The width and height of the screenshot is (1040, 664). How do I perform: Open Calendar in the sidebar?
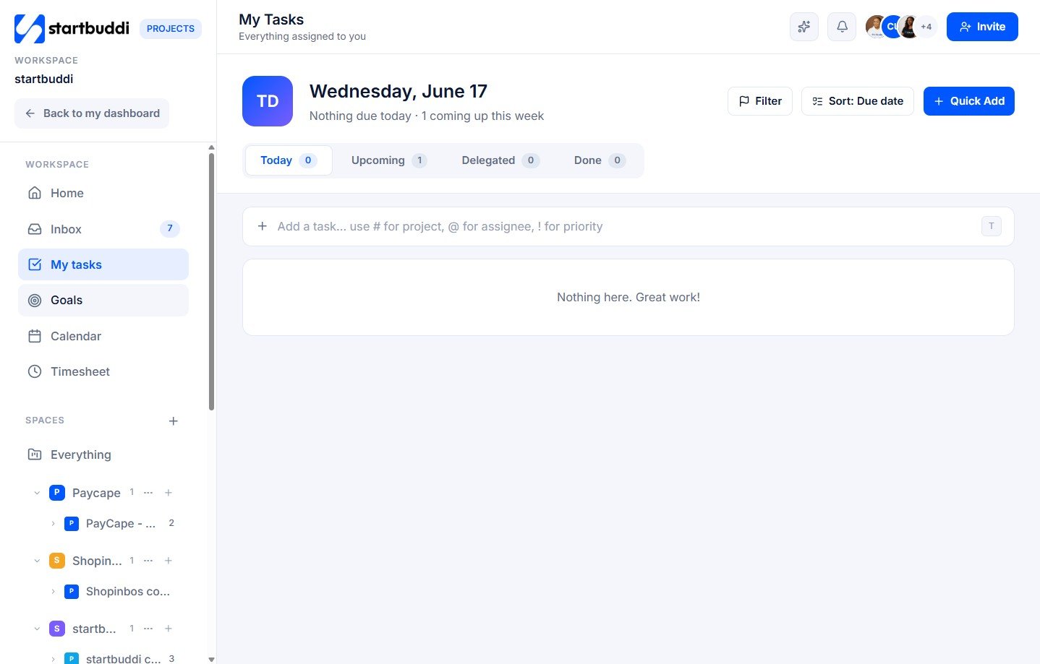pos(103,336)
